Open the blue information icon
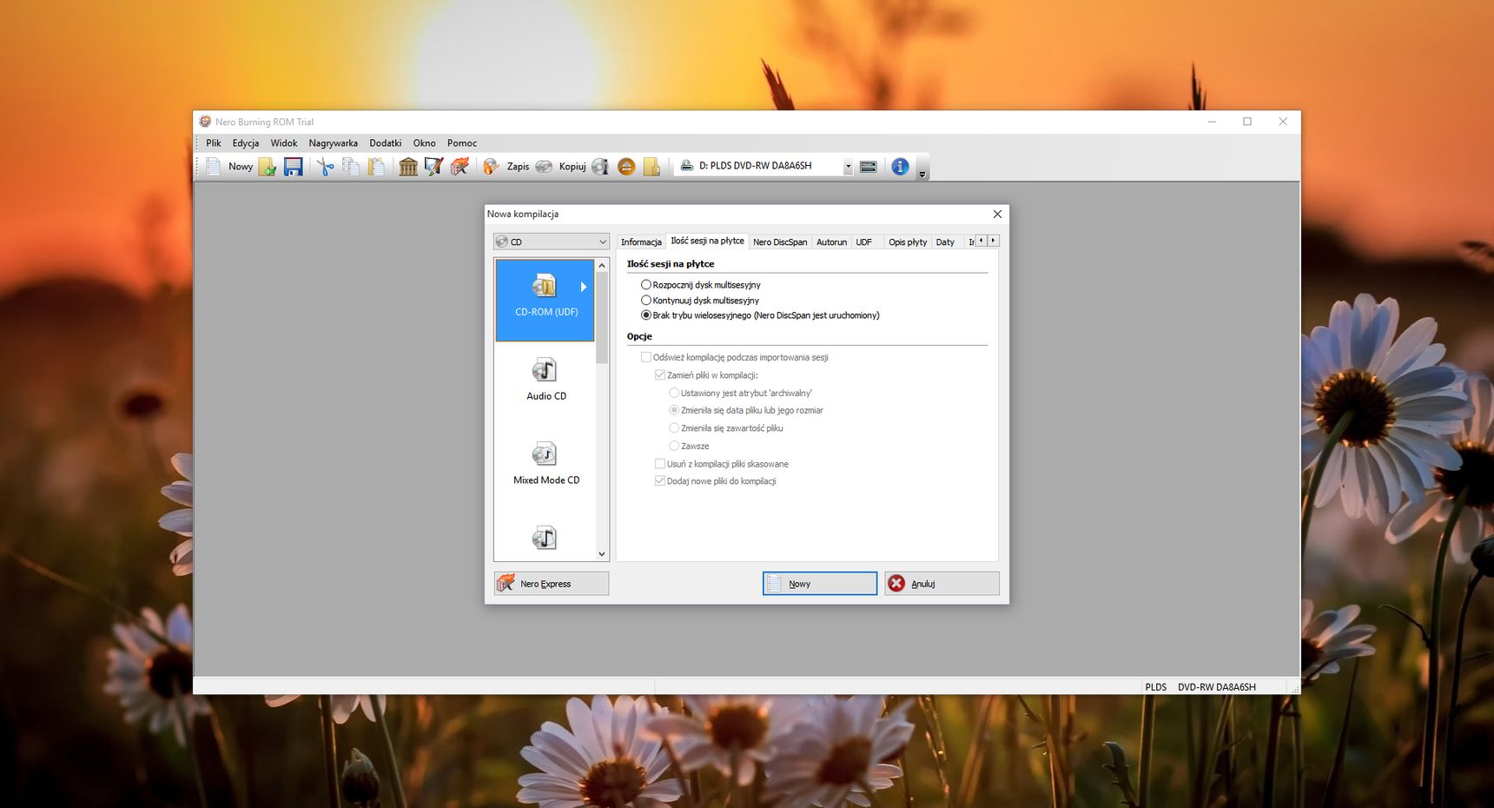The width and height of the screenshot is (1494, 808). pos(900,166)
